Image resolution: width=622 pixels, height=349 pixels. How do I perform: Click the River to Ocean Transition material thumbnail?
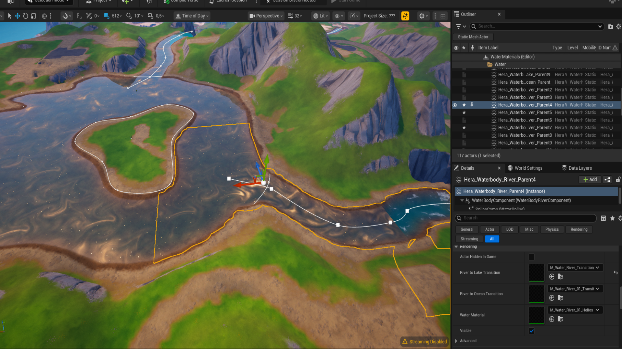536,294
